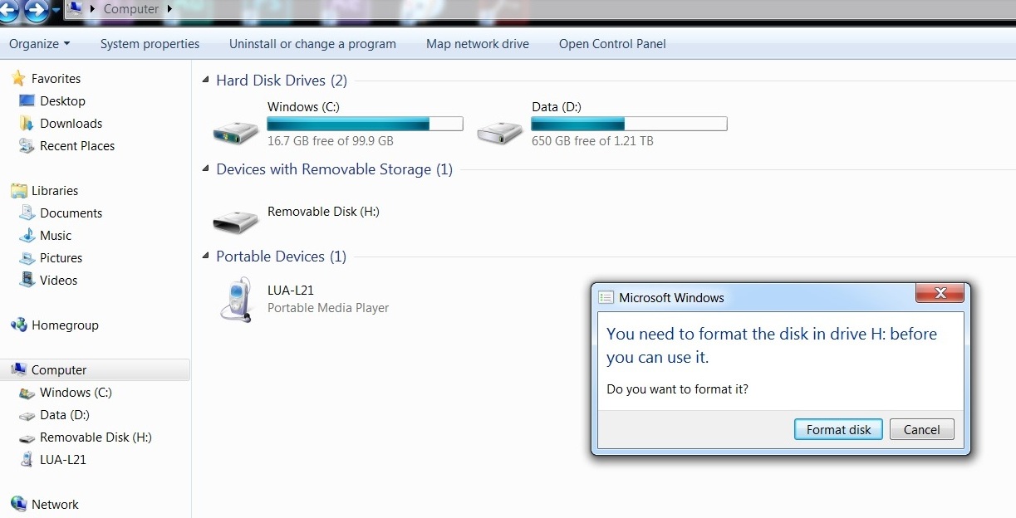Collapse the Hard Disk Drives group
The image size is (1016, 518).
coord(206,81)
